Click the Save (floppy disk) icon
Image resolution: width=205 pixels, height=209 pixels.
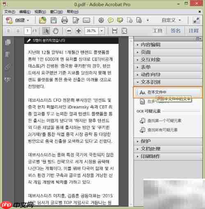coord(53,20)
